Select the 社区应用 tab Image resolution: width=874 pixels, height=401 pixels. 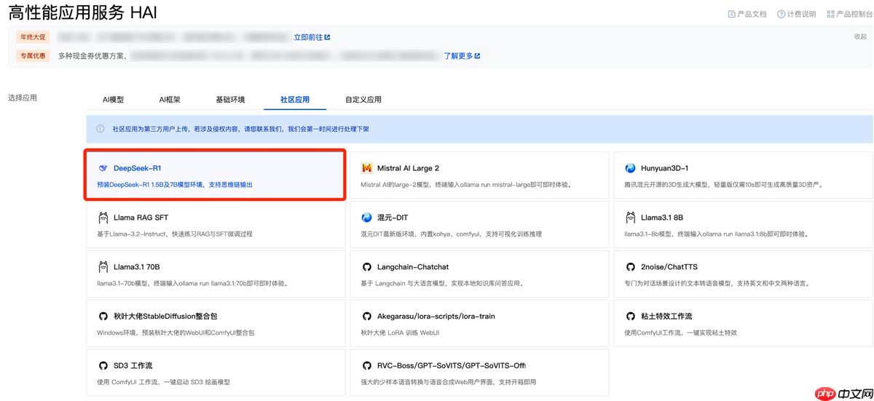pyautogui.click(x=295, y=100)
